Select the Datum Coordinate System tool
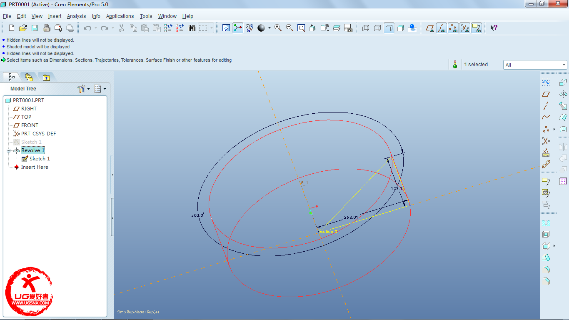 tap(546, 141)
